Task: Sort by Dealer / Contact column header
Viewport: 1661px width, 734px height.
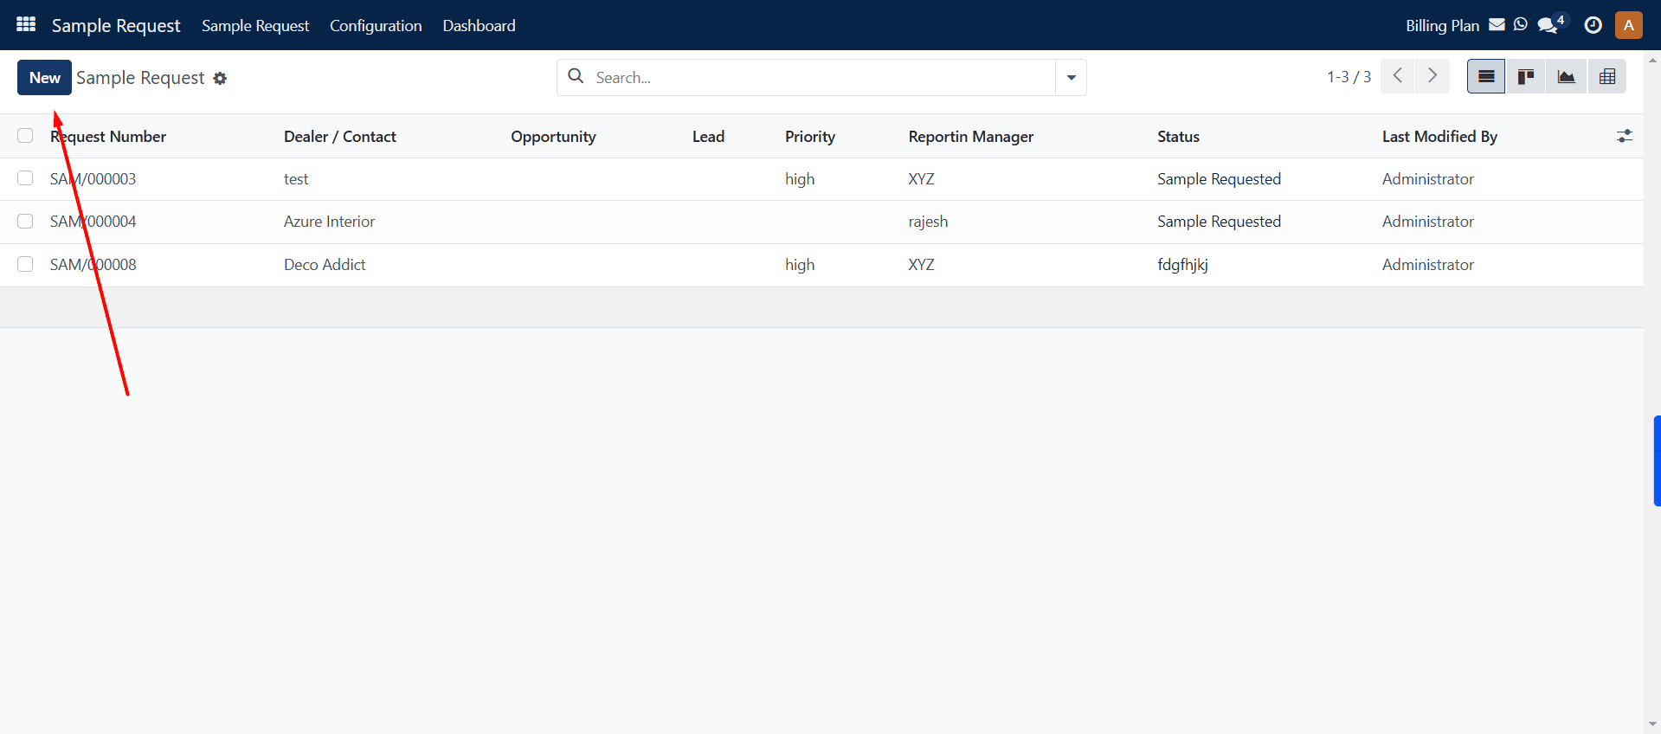Action: [339, 136]
